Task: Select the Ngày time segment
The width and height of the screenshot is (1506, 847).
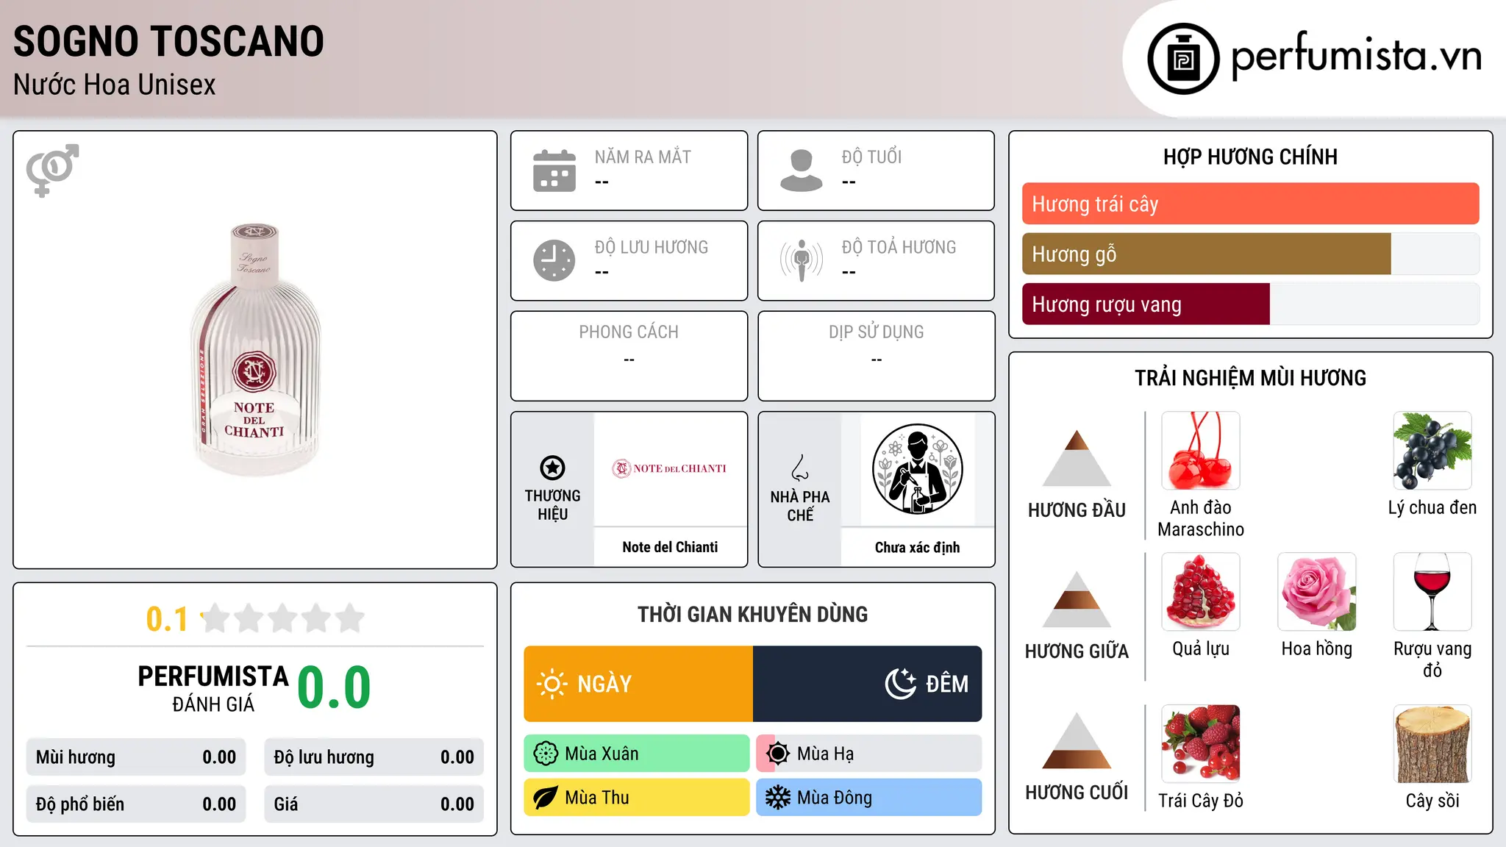Action: coord(638,684)
